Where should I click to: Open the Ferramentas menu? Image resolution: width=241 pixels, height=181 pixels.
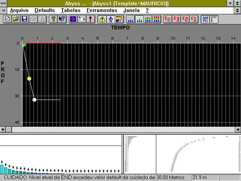click(x=102, y=11)
